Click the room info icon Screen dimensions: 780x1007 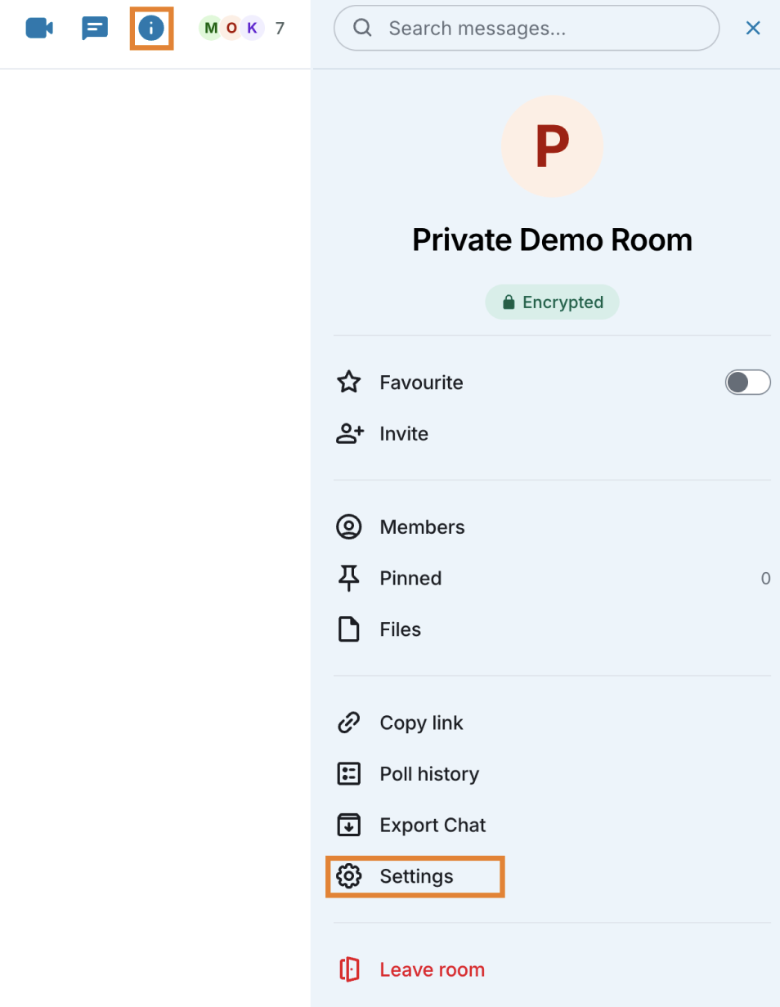click(x=151, y=29)
